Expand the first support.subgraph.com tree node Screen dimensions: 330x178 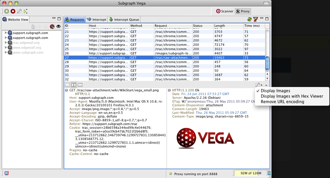[x=6, y=33]
